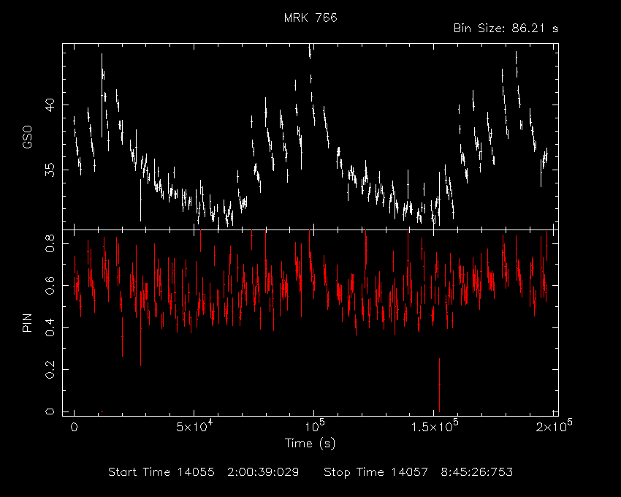Select the Bin Size: 86.21 s label
This screenshot has width=621, height=497.
point(506,29)
